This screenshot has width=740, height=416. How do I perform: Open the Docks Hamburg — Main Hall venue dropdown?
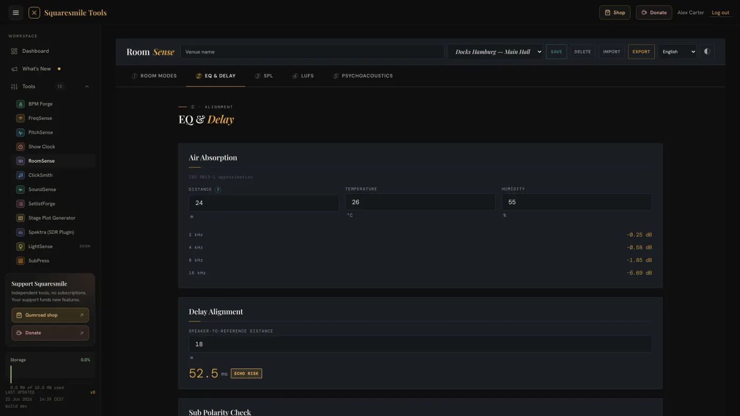click(495, 52)
